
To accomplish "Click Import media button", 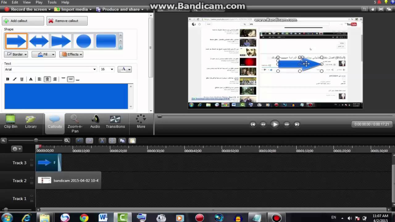I will 71,10.
